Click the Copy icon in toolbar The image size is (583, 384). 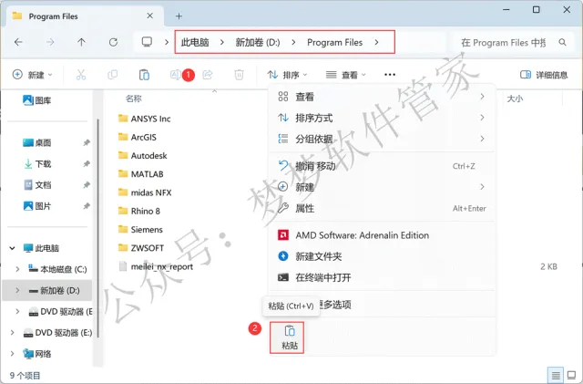[112, 75]
